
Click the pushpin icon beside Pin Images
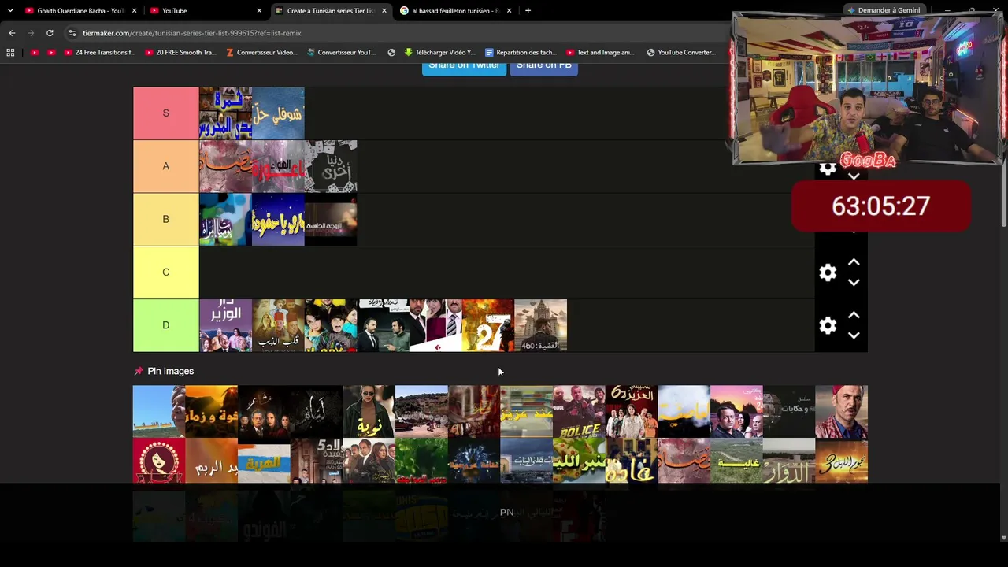pos(139,371)
